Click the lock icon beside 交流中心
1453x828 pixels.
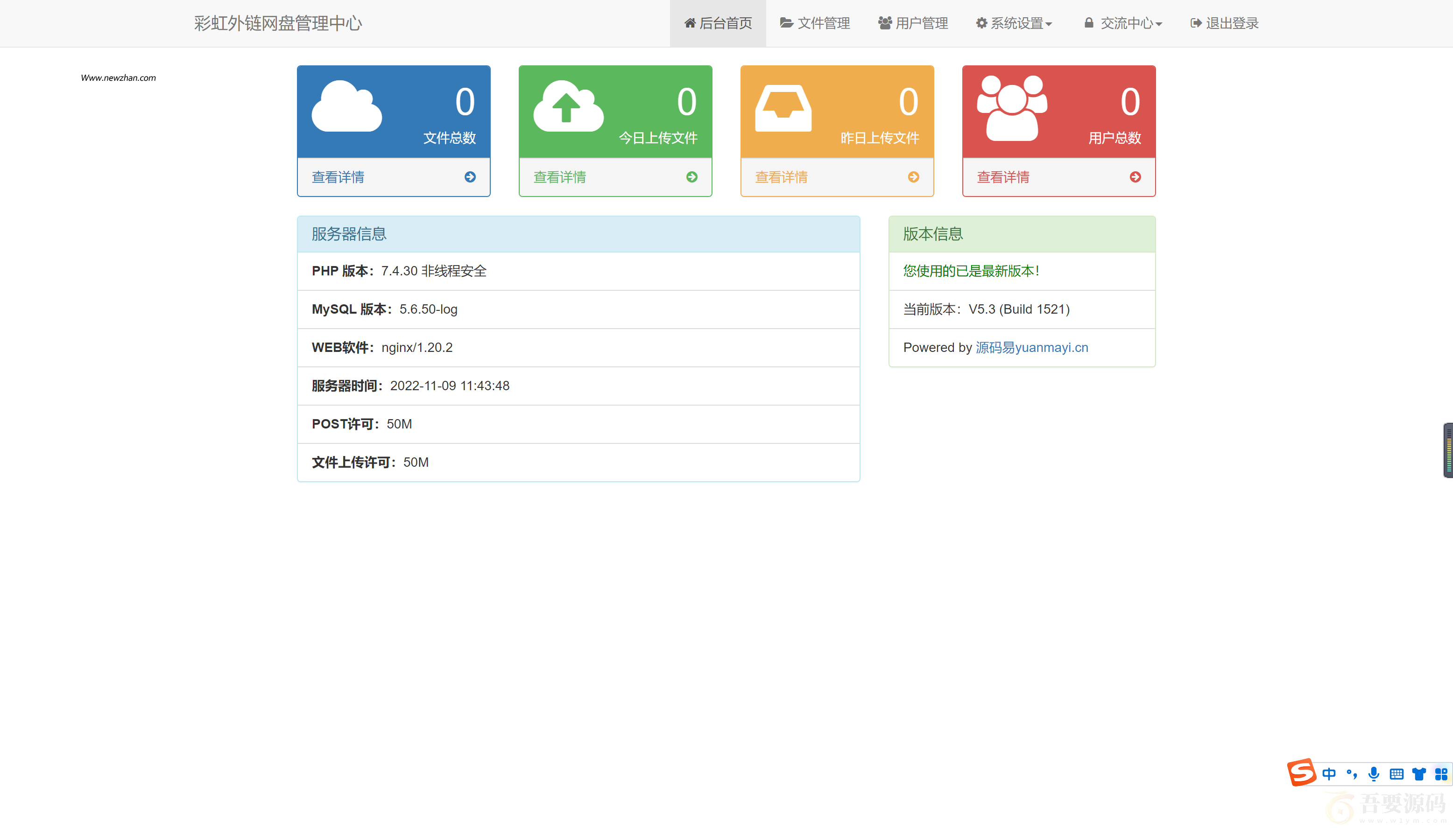pyautogui.click(x=1088, y=23)
